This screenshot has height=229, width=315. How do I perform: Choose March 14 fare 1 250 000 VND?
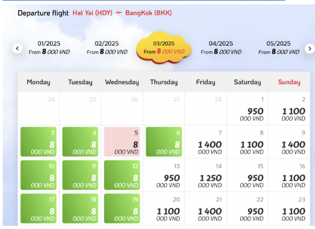[x=206, y=175]
